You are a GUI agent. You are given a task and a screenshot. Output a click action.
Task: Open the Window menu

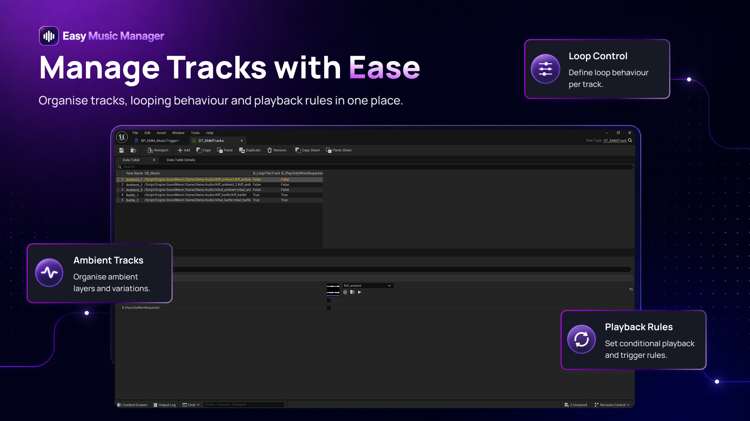pyautogui.click(x=178, y=133)
